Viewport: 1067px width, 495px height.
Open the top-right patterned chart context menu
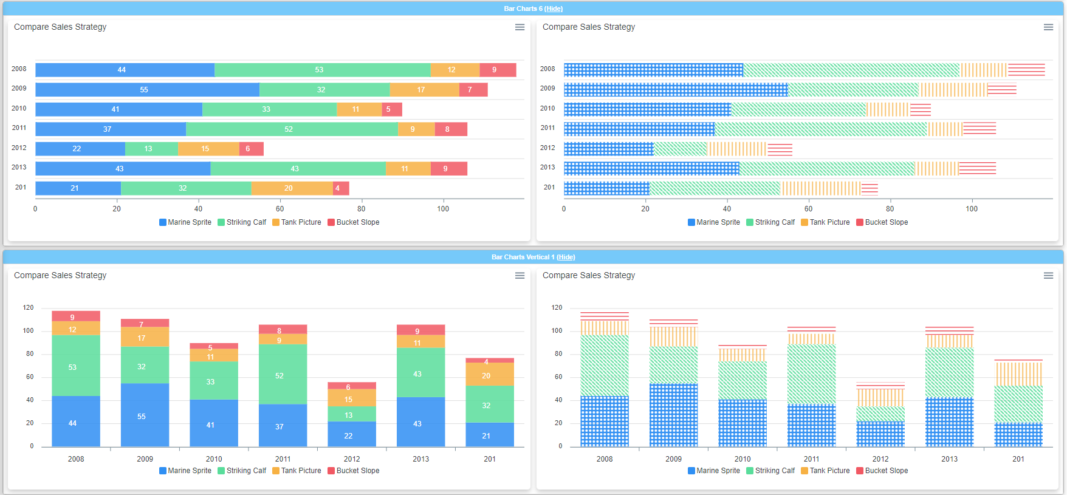(x=1048, y=27)
